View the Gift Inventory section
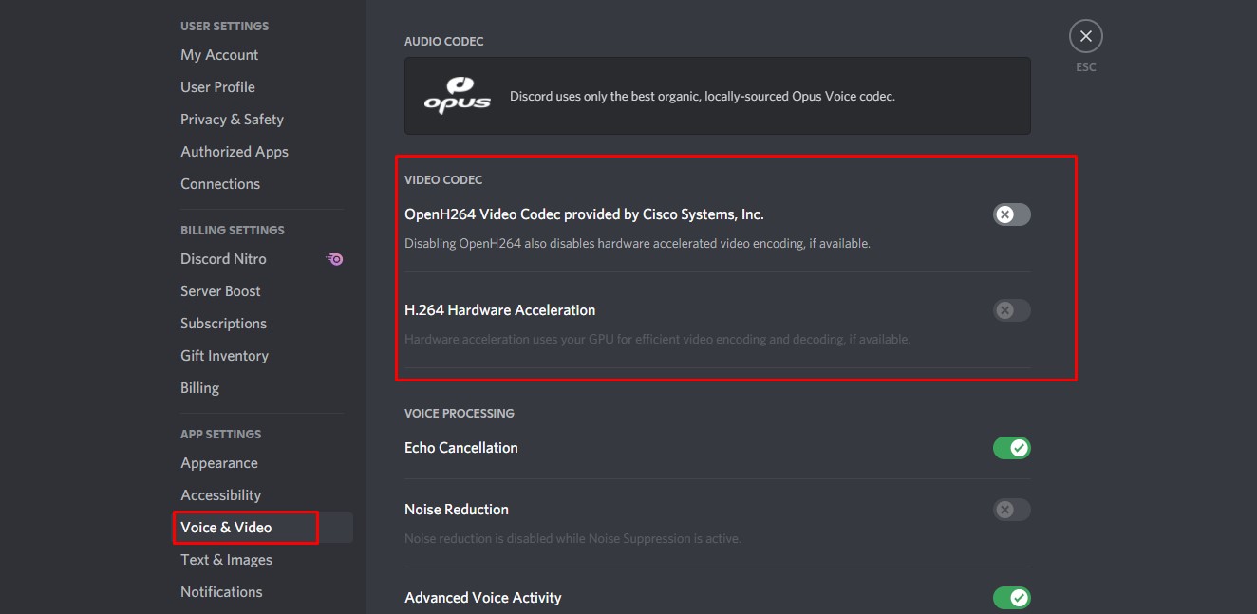Viewport: 1257px width, 614px height. 224,355
